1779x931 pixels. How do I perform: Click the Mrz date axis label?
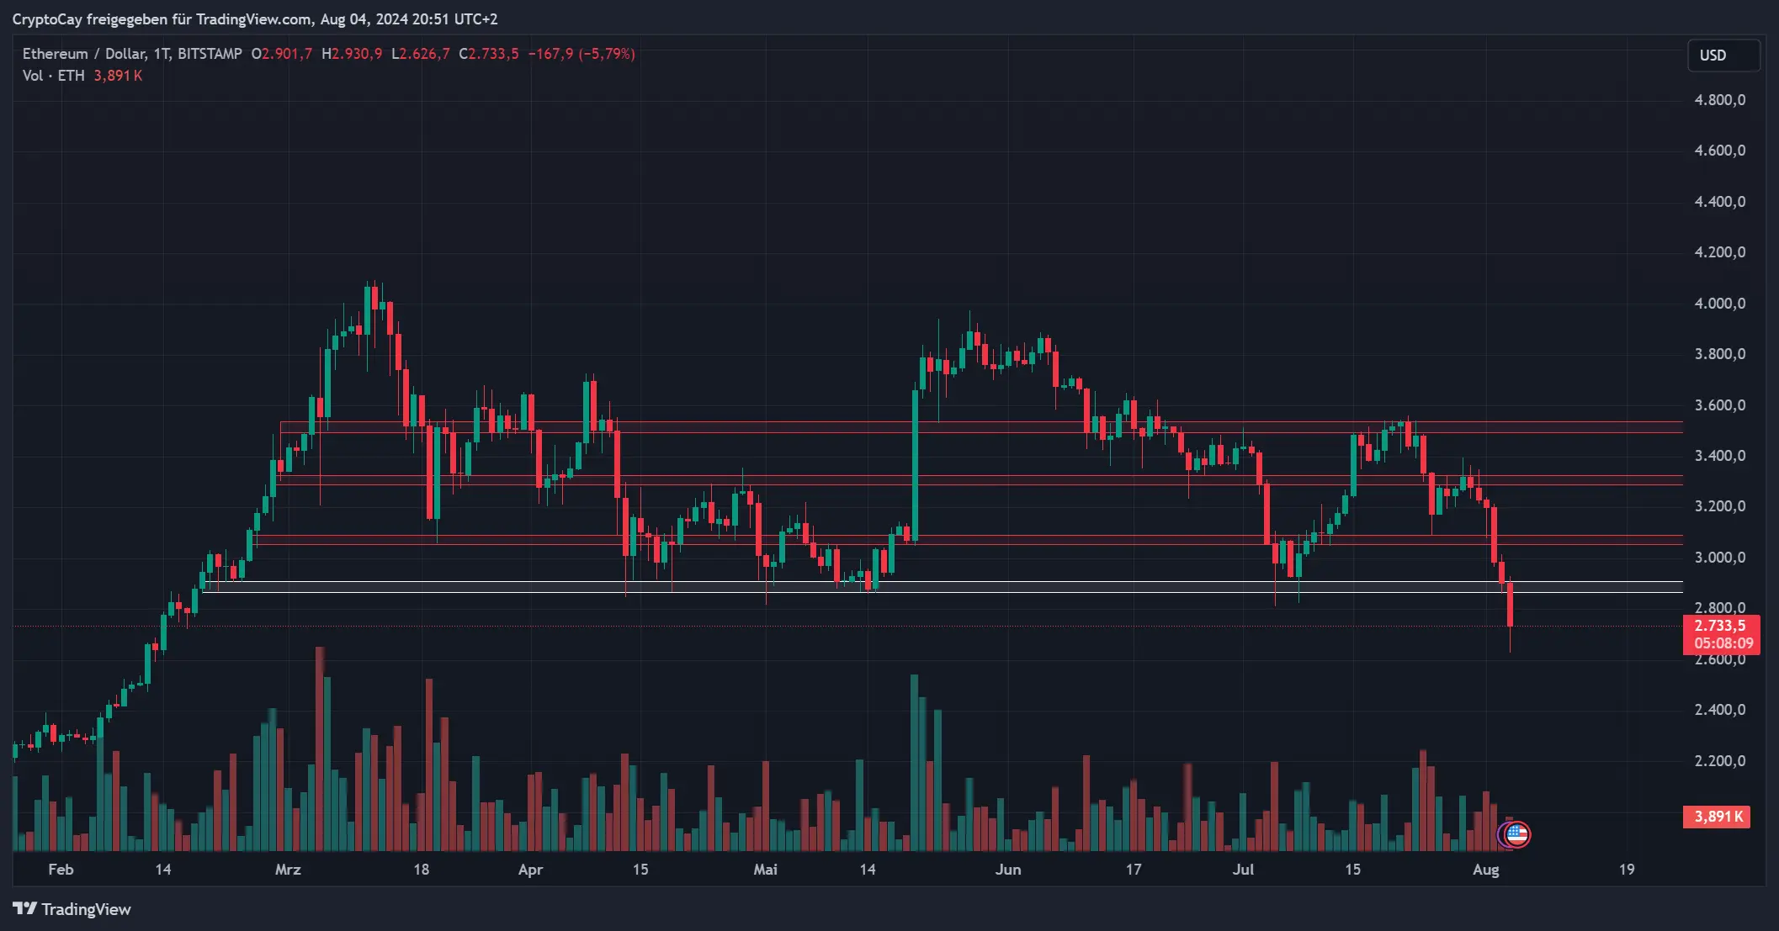point(288,870)
